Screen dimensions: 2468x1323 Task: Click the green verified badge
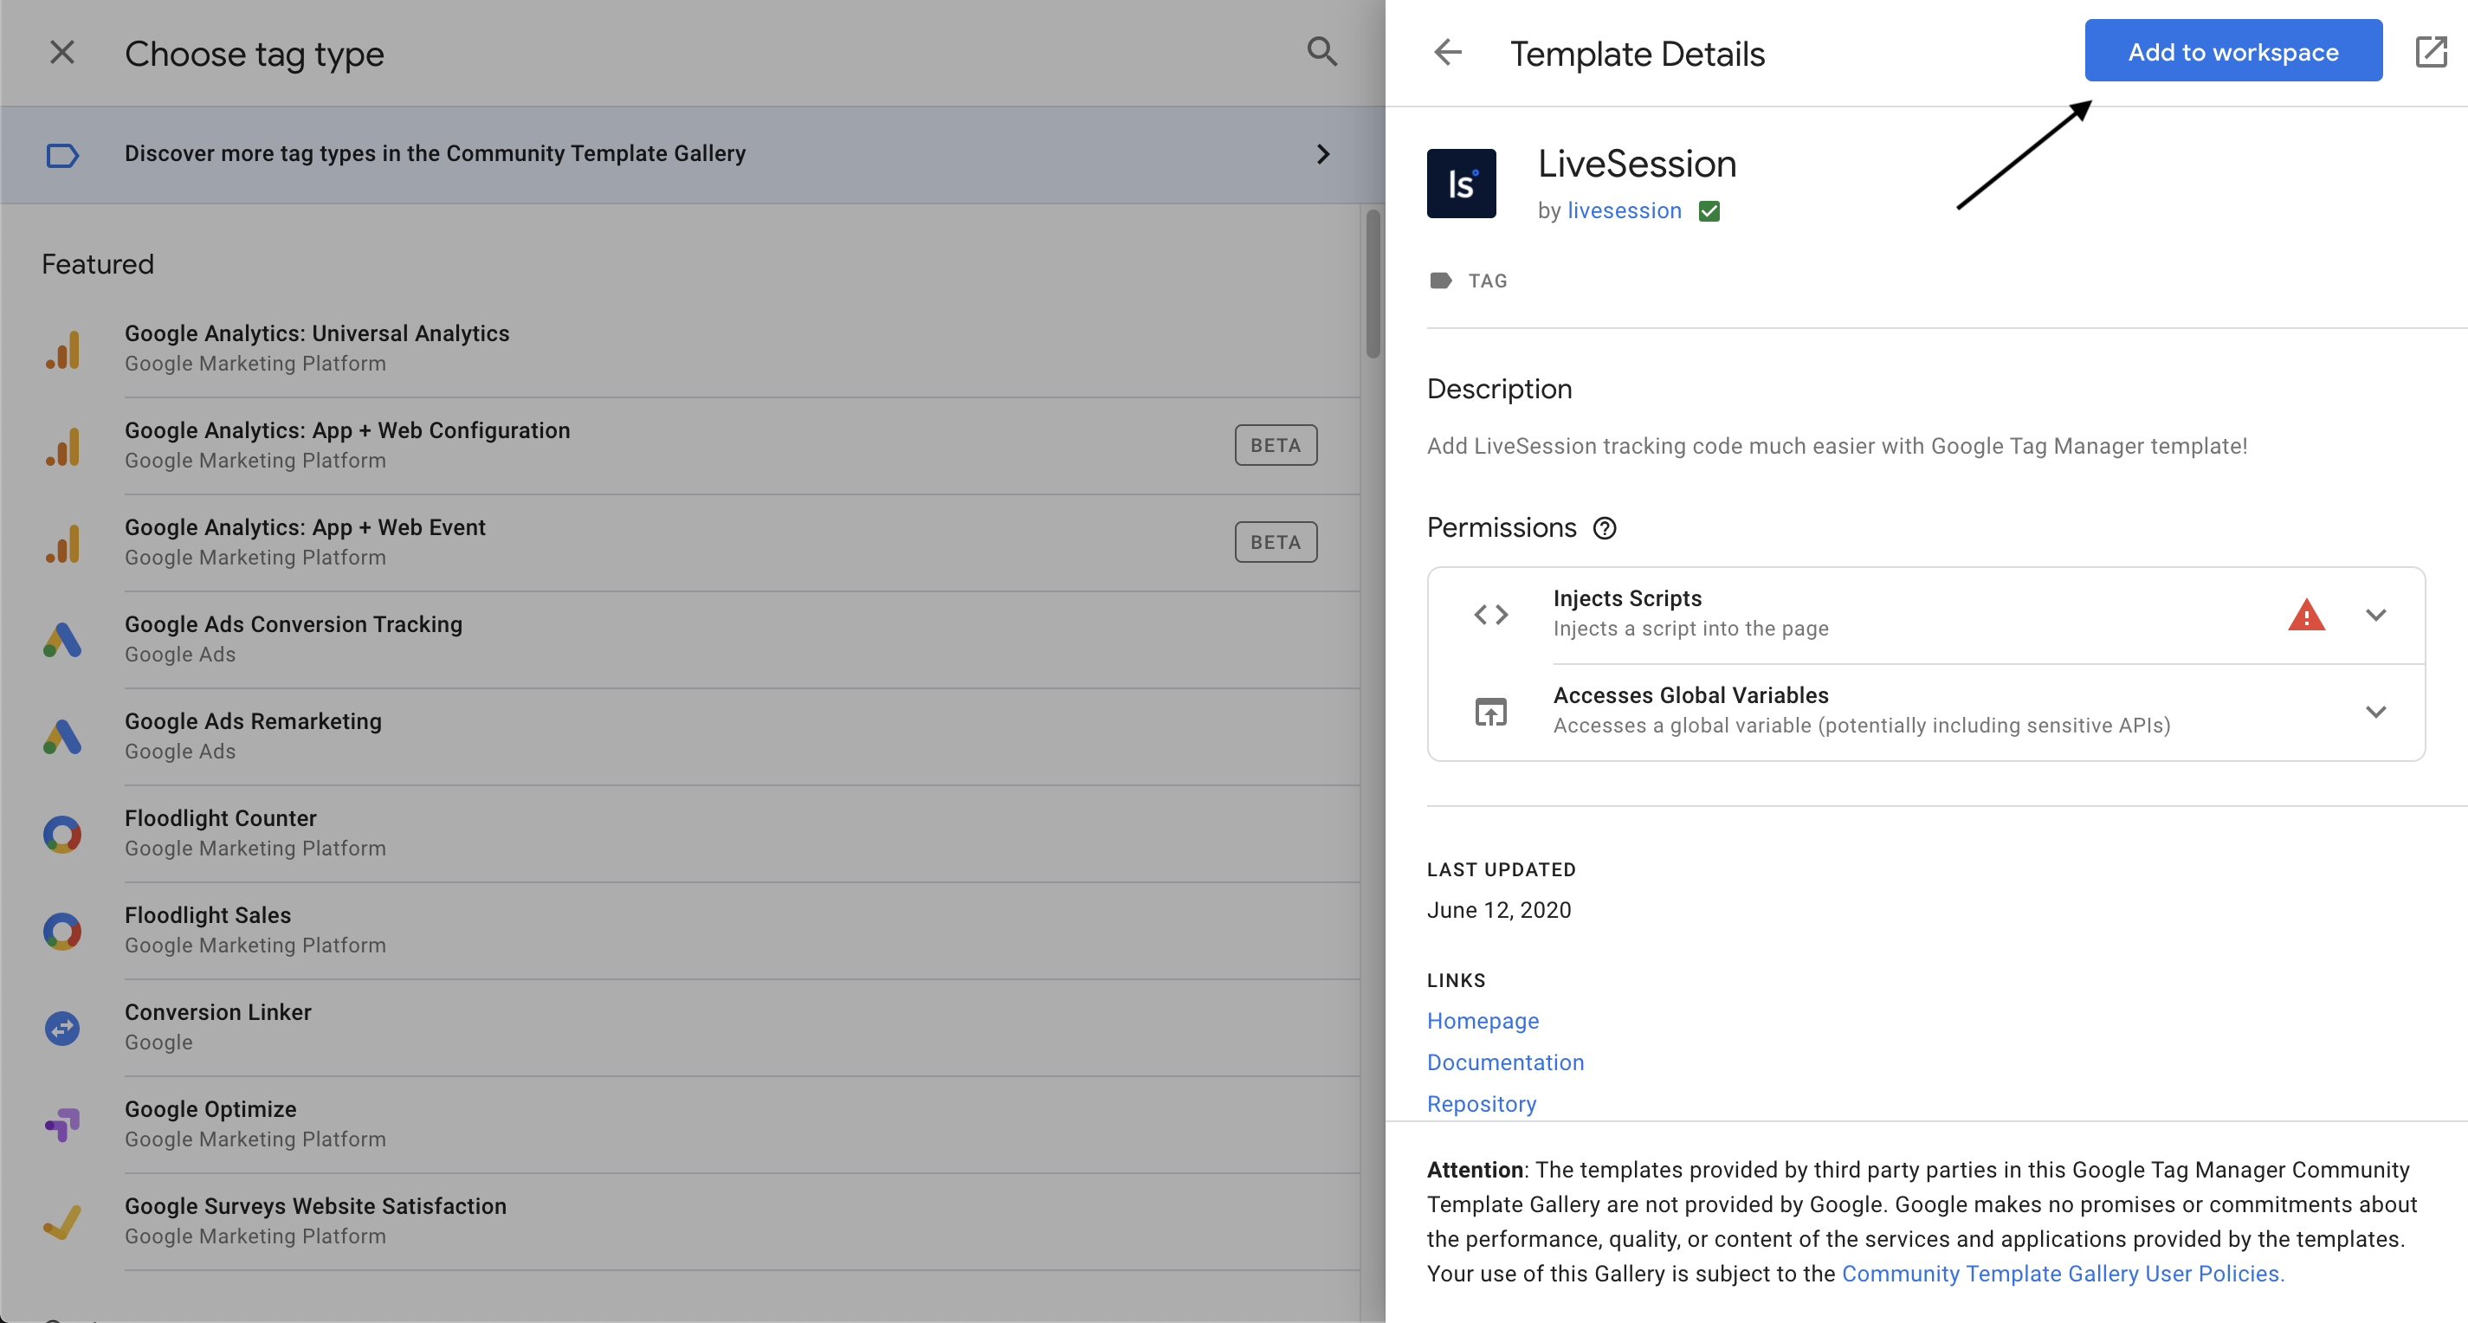click(x=1709, y=210)
